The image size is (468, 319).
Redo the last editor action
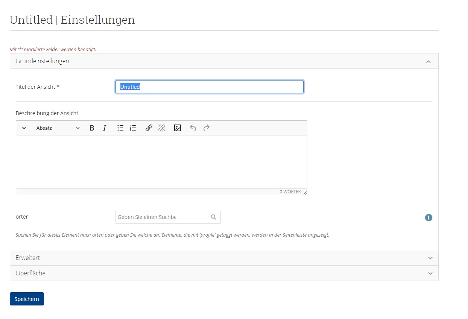coord(206,128)
